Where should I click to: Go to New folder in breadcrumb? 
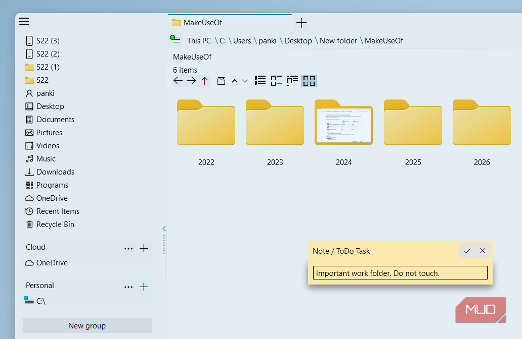pos(338,41)
